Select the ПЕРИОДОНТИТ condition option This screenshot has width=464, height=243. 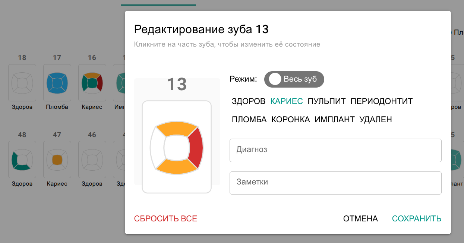tap(381, 101)
